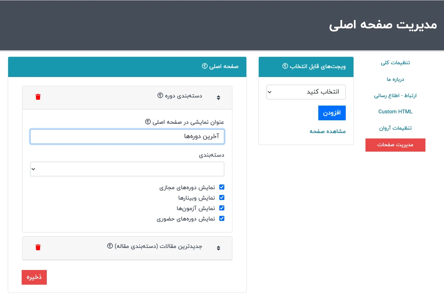444x299 pixels.
Task: Expand the دسته‌بندی dropdown
Action: pos(127,169)
